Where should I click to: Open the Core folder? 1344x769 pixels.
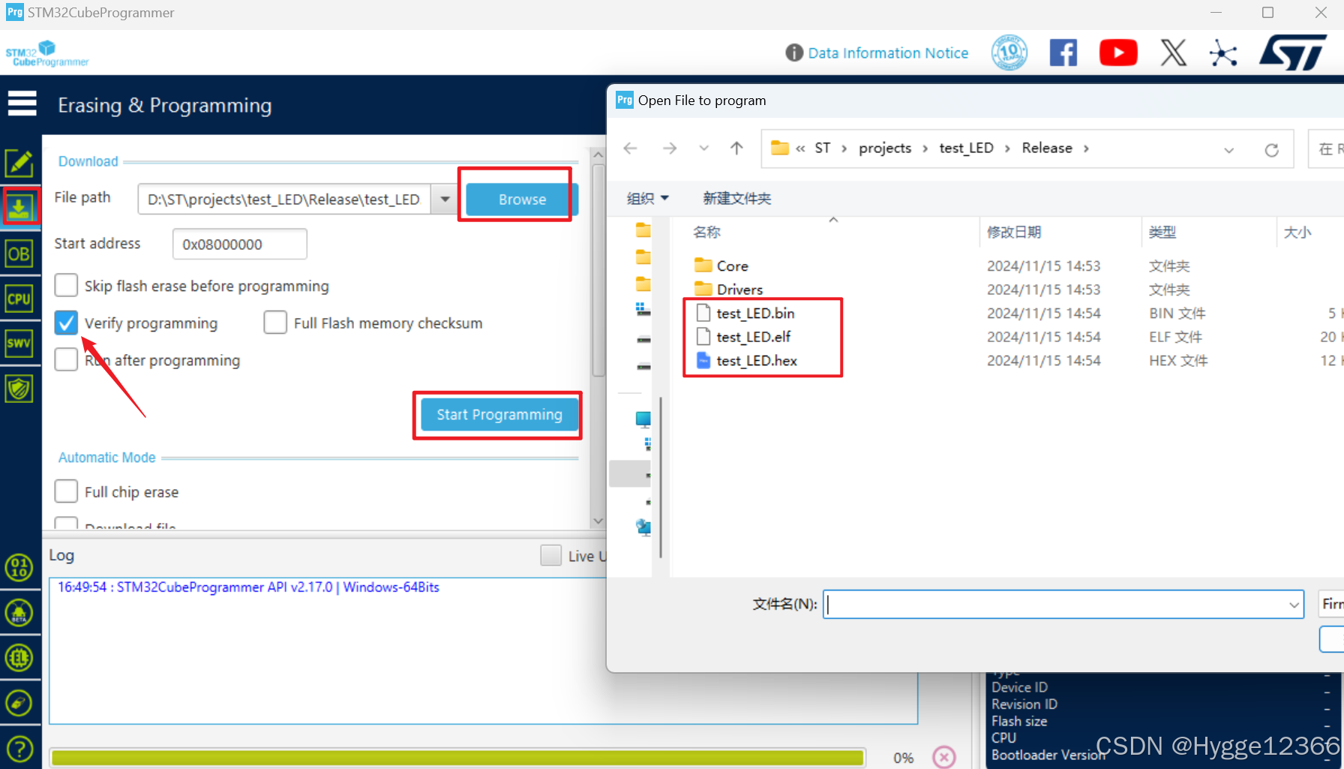coord(732,266)
